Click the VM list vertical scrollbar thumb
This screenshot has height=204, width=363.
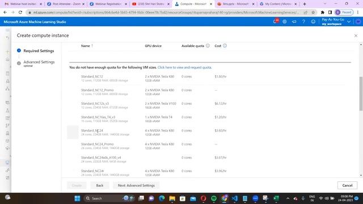coord(361,93)
